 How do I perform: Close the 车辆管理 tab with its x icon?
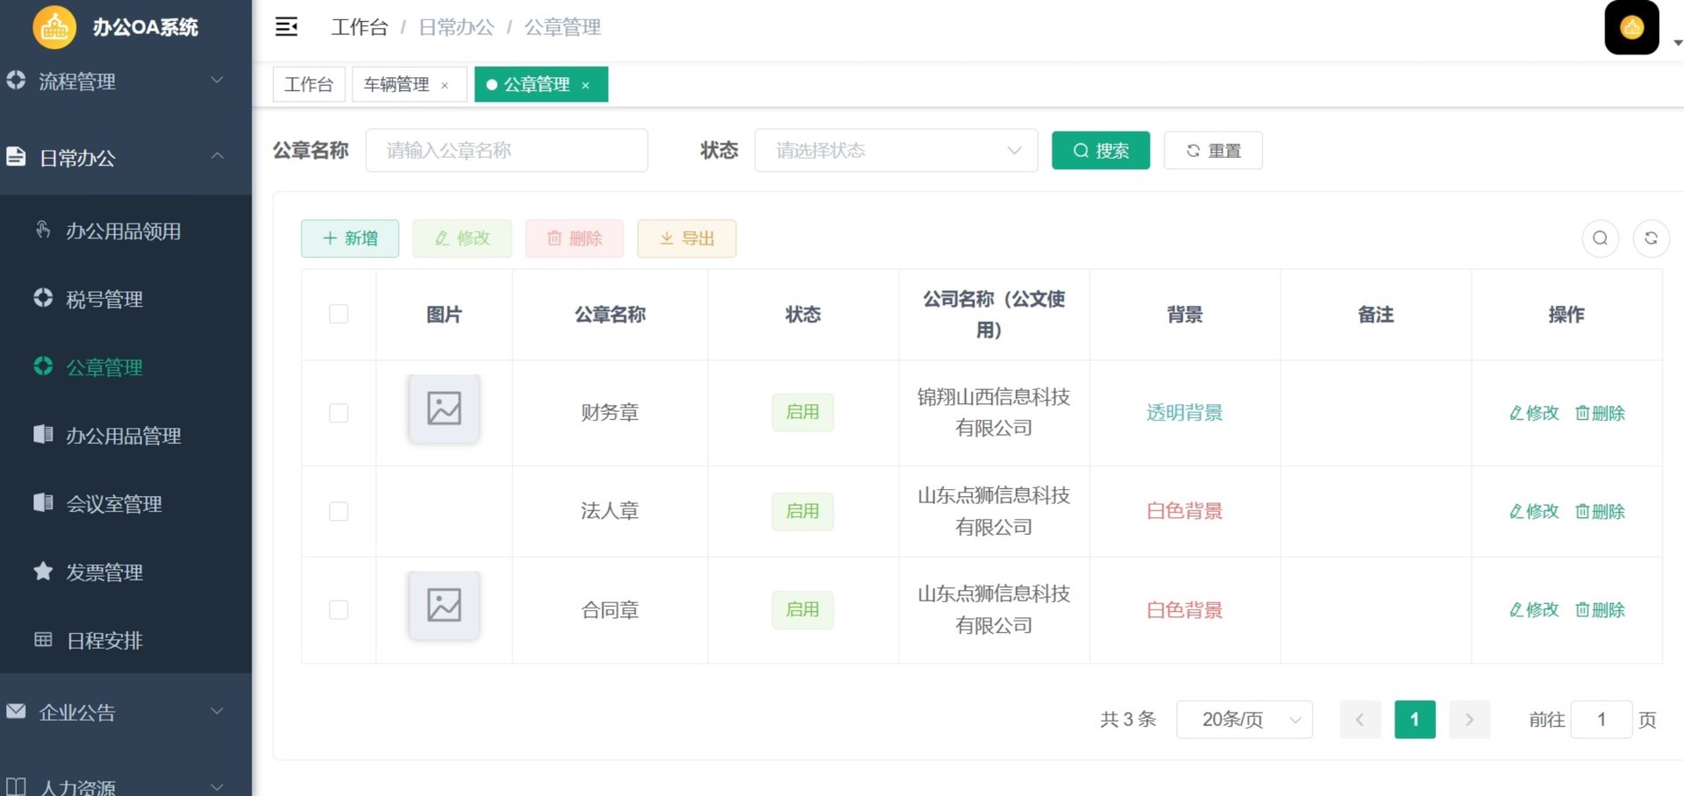445,85
